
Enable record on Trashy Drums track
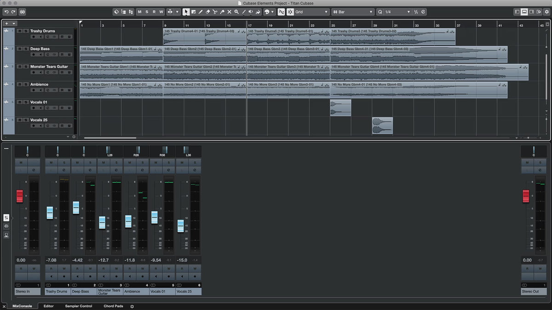[x=34, y=37]
